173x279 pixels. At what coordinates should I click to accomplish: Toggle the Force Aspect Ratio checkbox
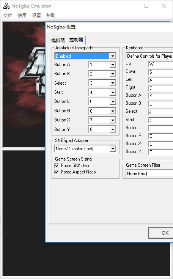point(57,172)
